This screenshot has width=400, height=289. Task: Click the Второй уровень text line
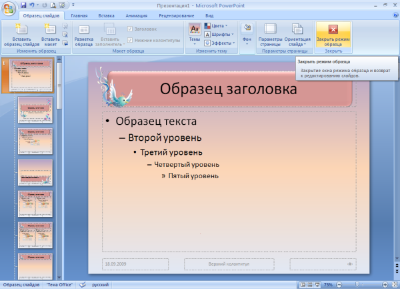165,137
